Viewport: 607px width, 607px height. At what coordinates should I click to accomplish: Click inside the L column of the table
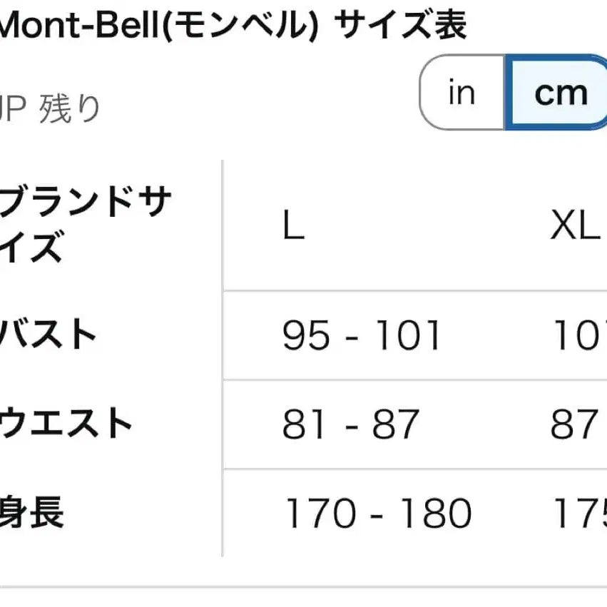[x=357, y=285]
